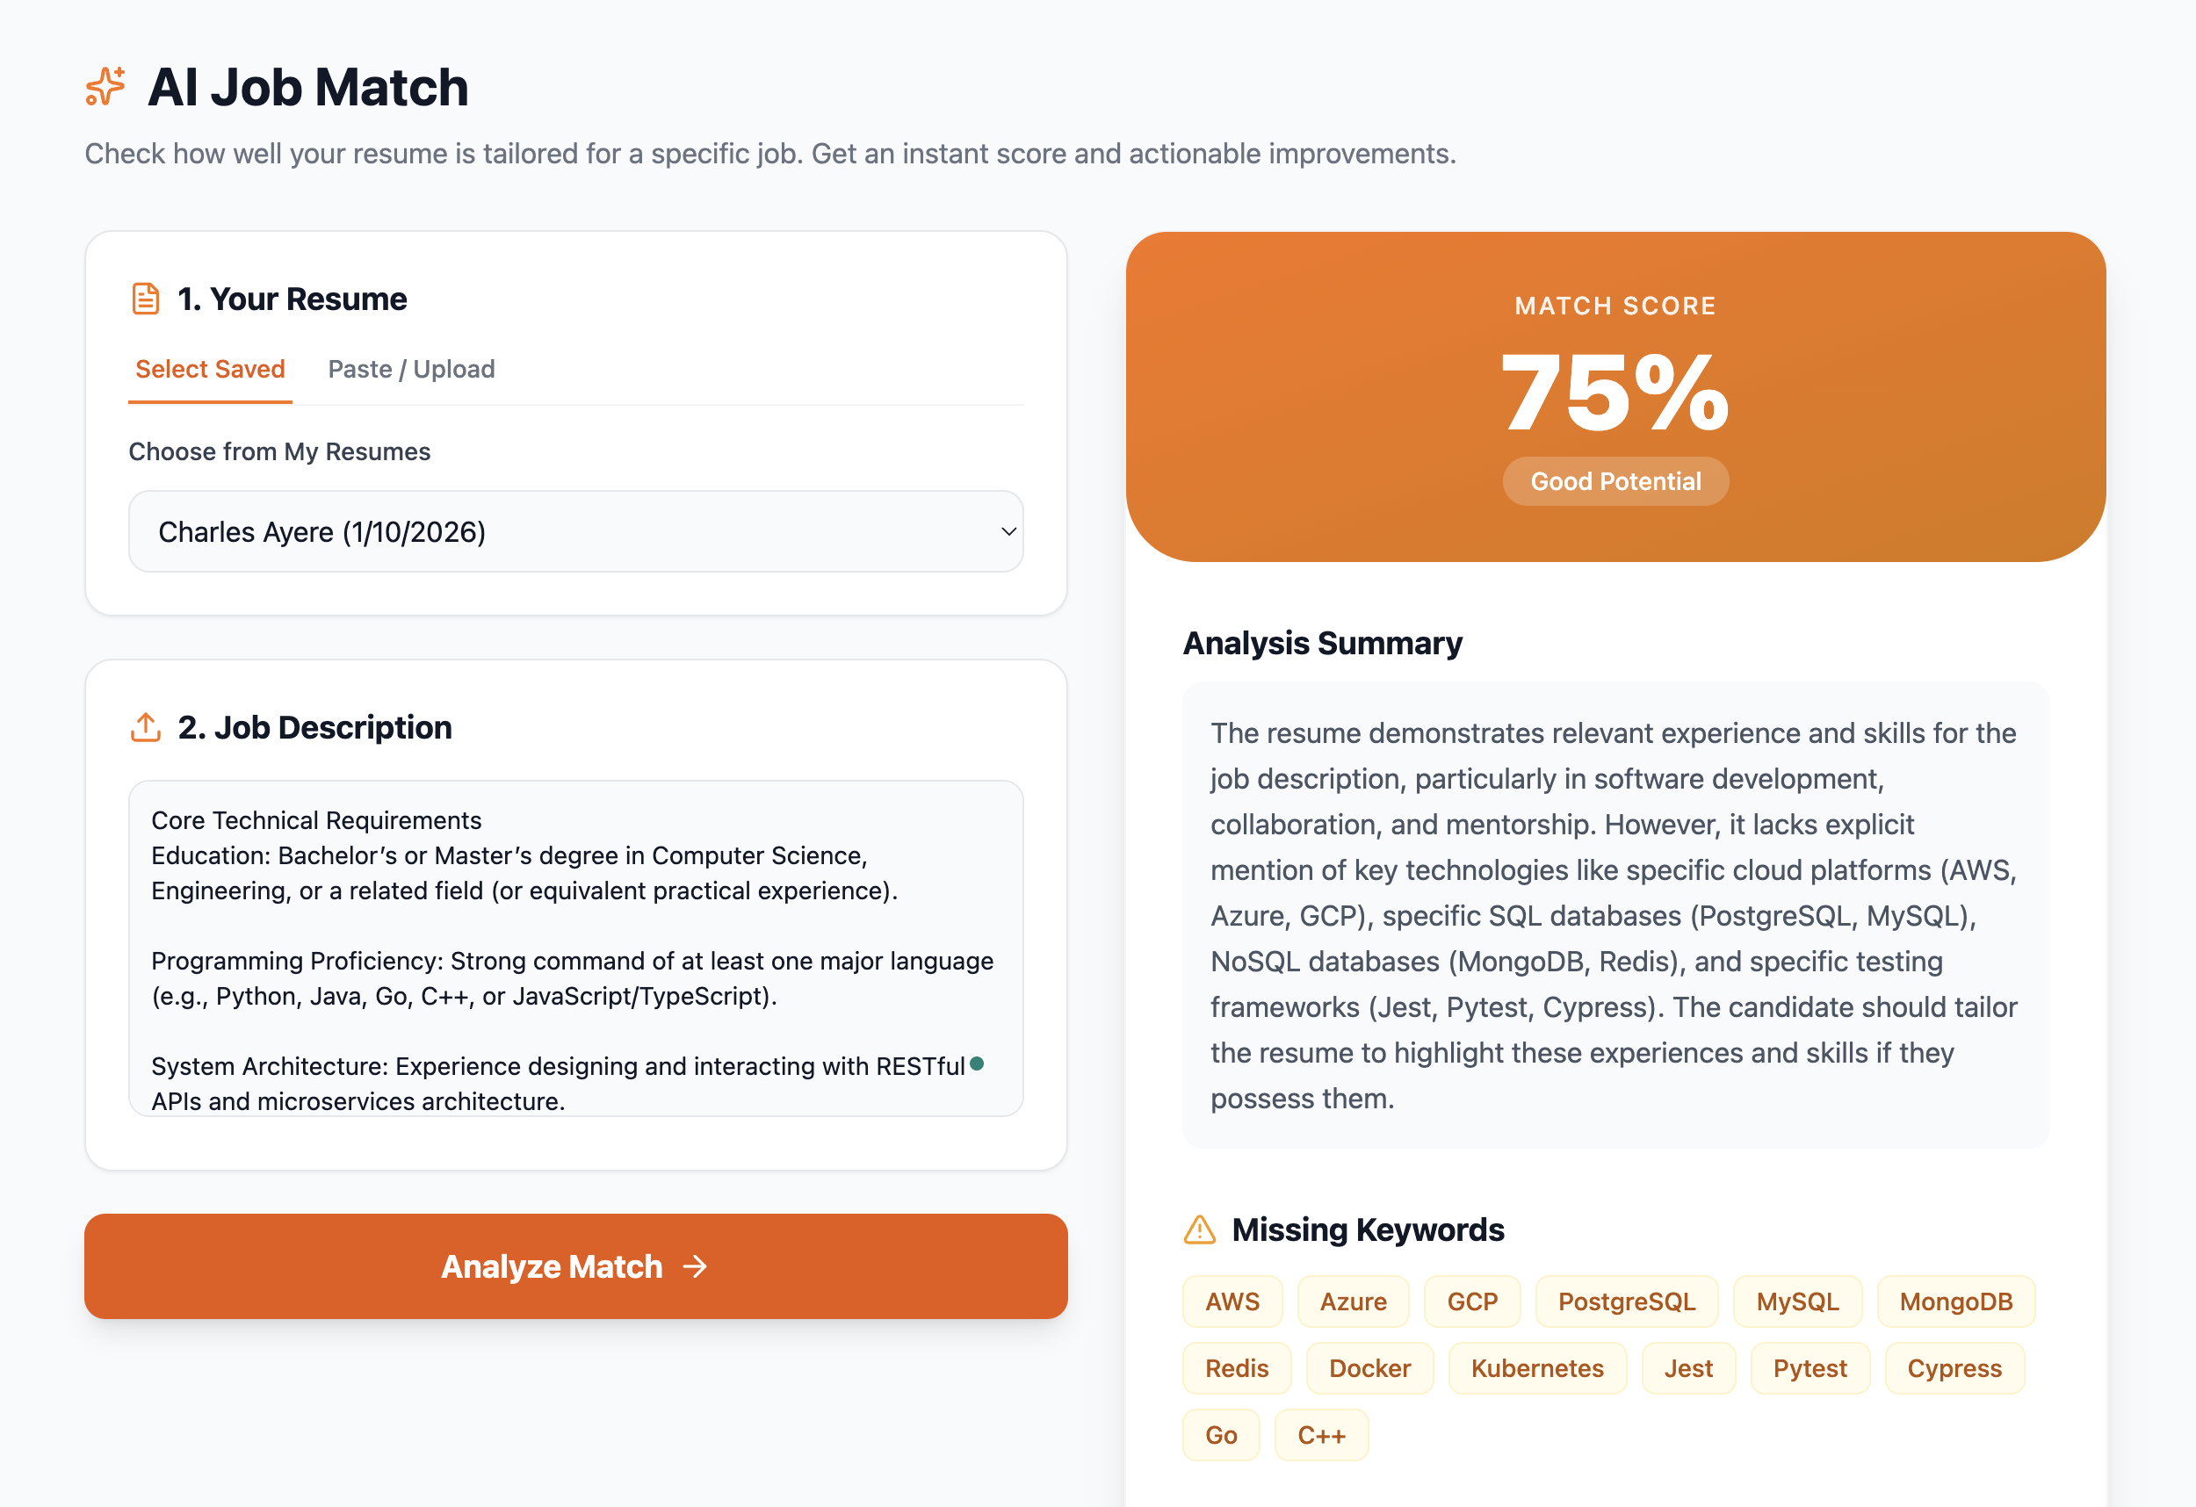Click the warning triangle beside Missing Keywords

1199,1229
